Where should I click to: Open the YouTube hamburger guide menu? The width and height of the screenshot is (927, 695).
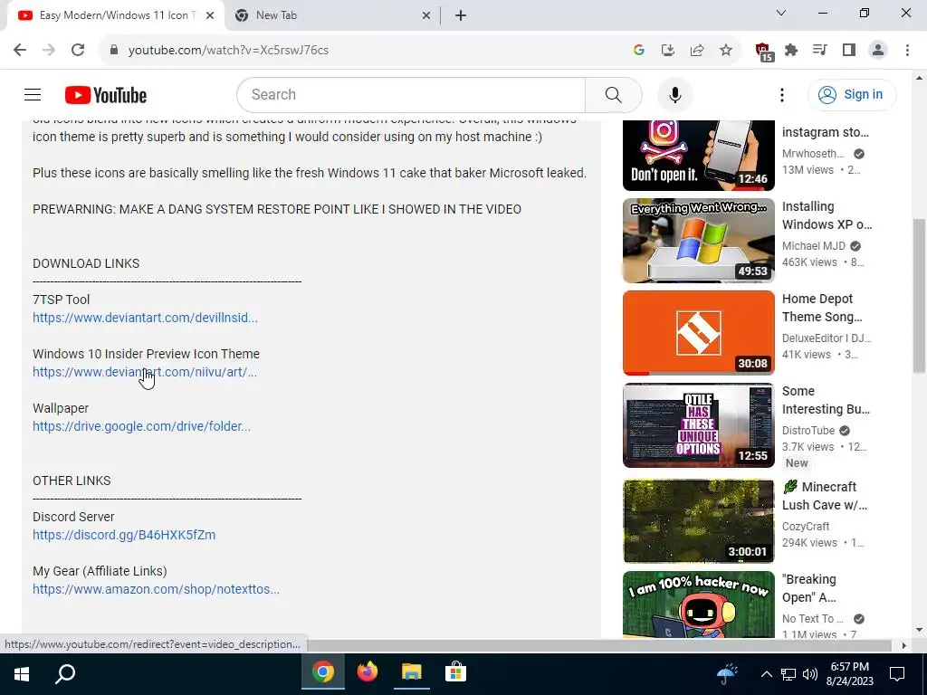tap(33, 94)
